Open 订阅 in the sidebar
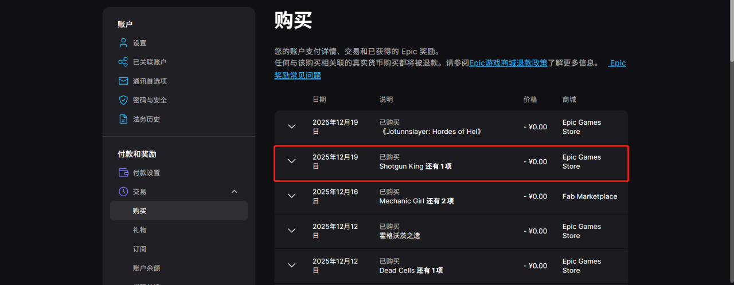 (x=139, y=249)
